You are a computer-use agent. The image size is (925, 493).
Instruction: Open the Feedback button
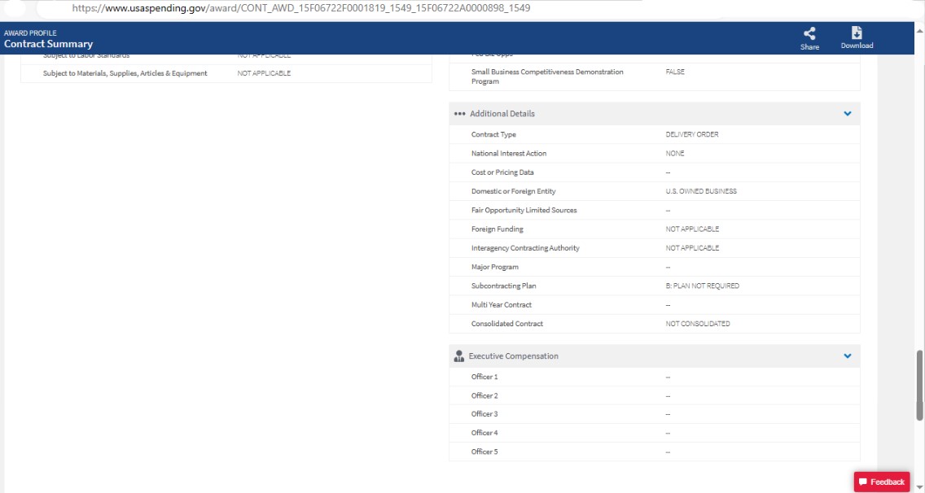[881, 482]
